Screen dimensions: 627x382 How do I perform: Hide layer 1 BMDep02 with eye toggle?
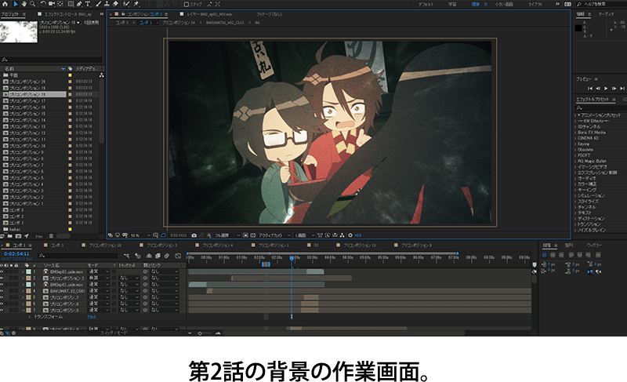(2, 271)
